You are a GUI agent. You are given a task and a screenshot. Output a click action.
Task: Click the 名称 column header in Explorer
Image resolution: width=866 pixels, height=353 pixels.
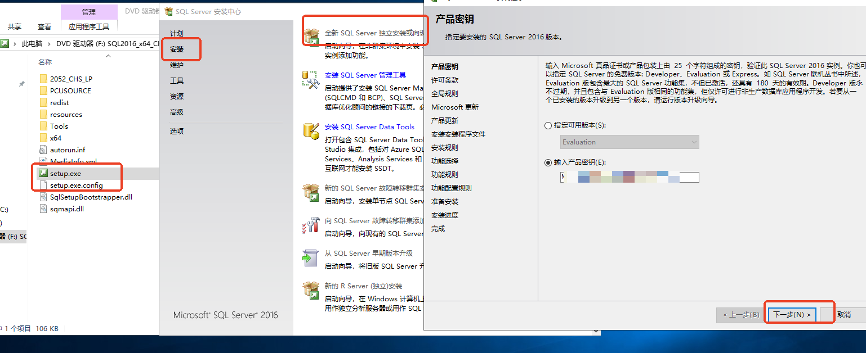point(45,62)
